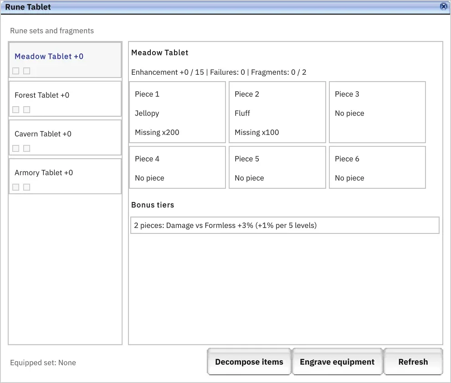This screenshot has height=383, width=451.
Task: Click the Missing x100 text for Fluff
Action: [x=257, y=132]
